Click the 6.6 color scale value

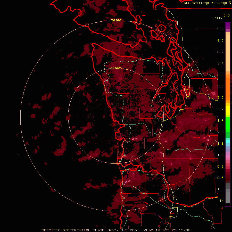pos(220,75)
